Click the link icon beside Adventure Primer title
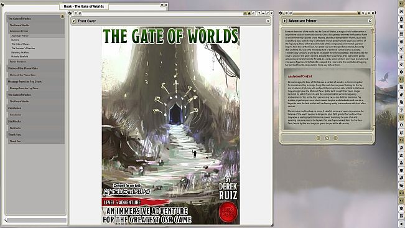Screen dimensions: 405x228 tap(284, 21)
